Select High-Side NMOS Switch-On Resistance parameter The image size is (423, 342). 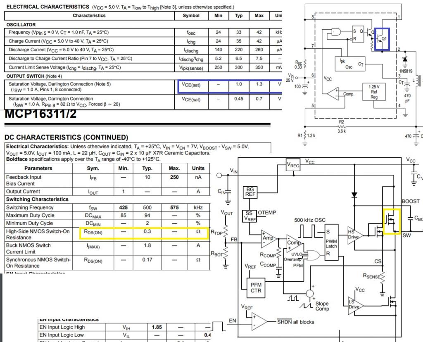tap(38, 234)
